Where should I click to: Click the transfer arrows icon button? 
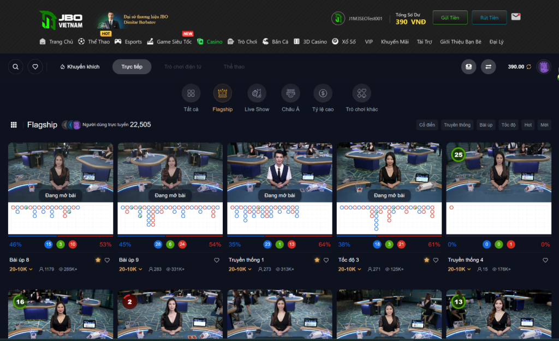pos(489,67)
